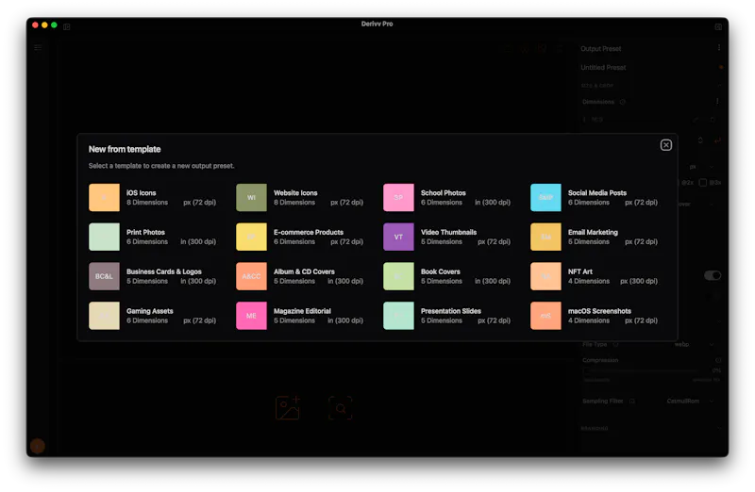755x492 pixels.
Task: Select the Social Media Posts template
Action: pos(595,198)
